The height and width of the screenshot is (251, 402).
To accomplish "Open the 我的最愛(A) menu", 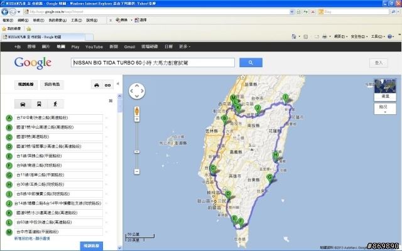I will 57,20.
